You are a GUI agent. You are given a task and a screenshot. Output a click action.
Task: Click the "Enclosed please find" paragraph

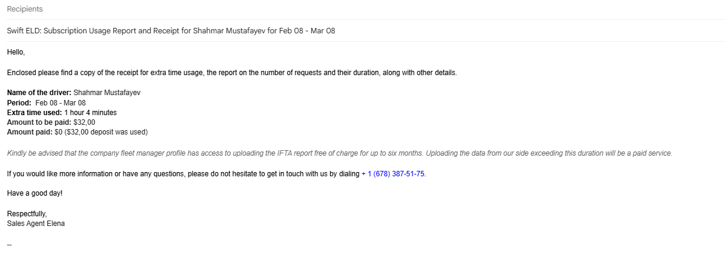point(231,73)
